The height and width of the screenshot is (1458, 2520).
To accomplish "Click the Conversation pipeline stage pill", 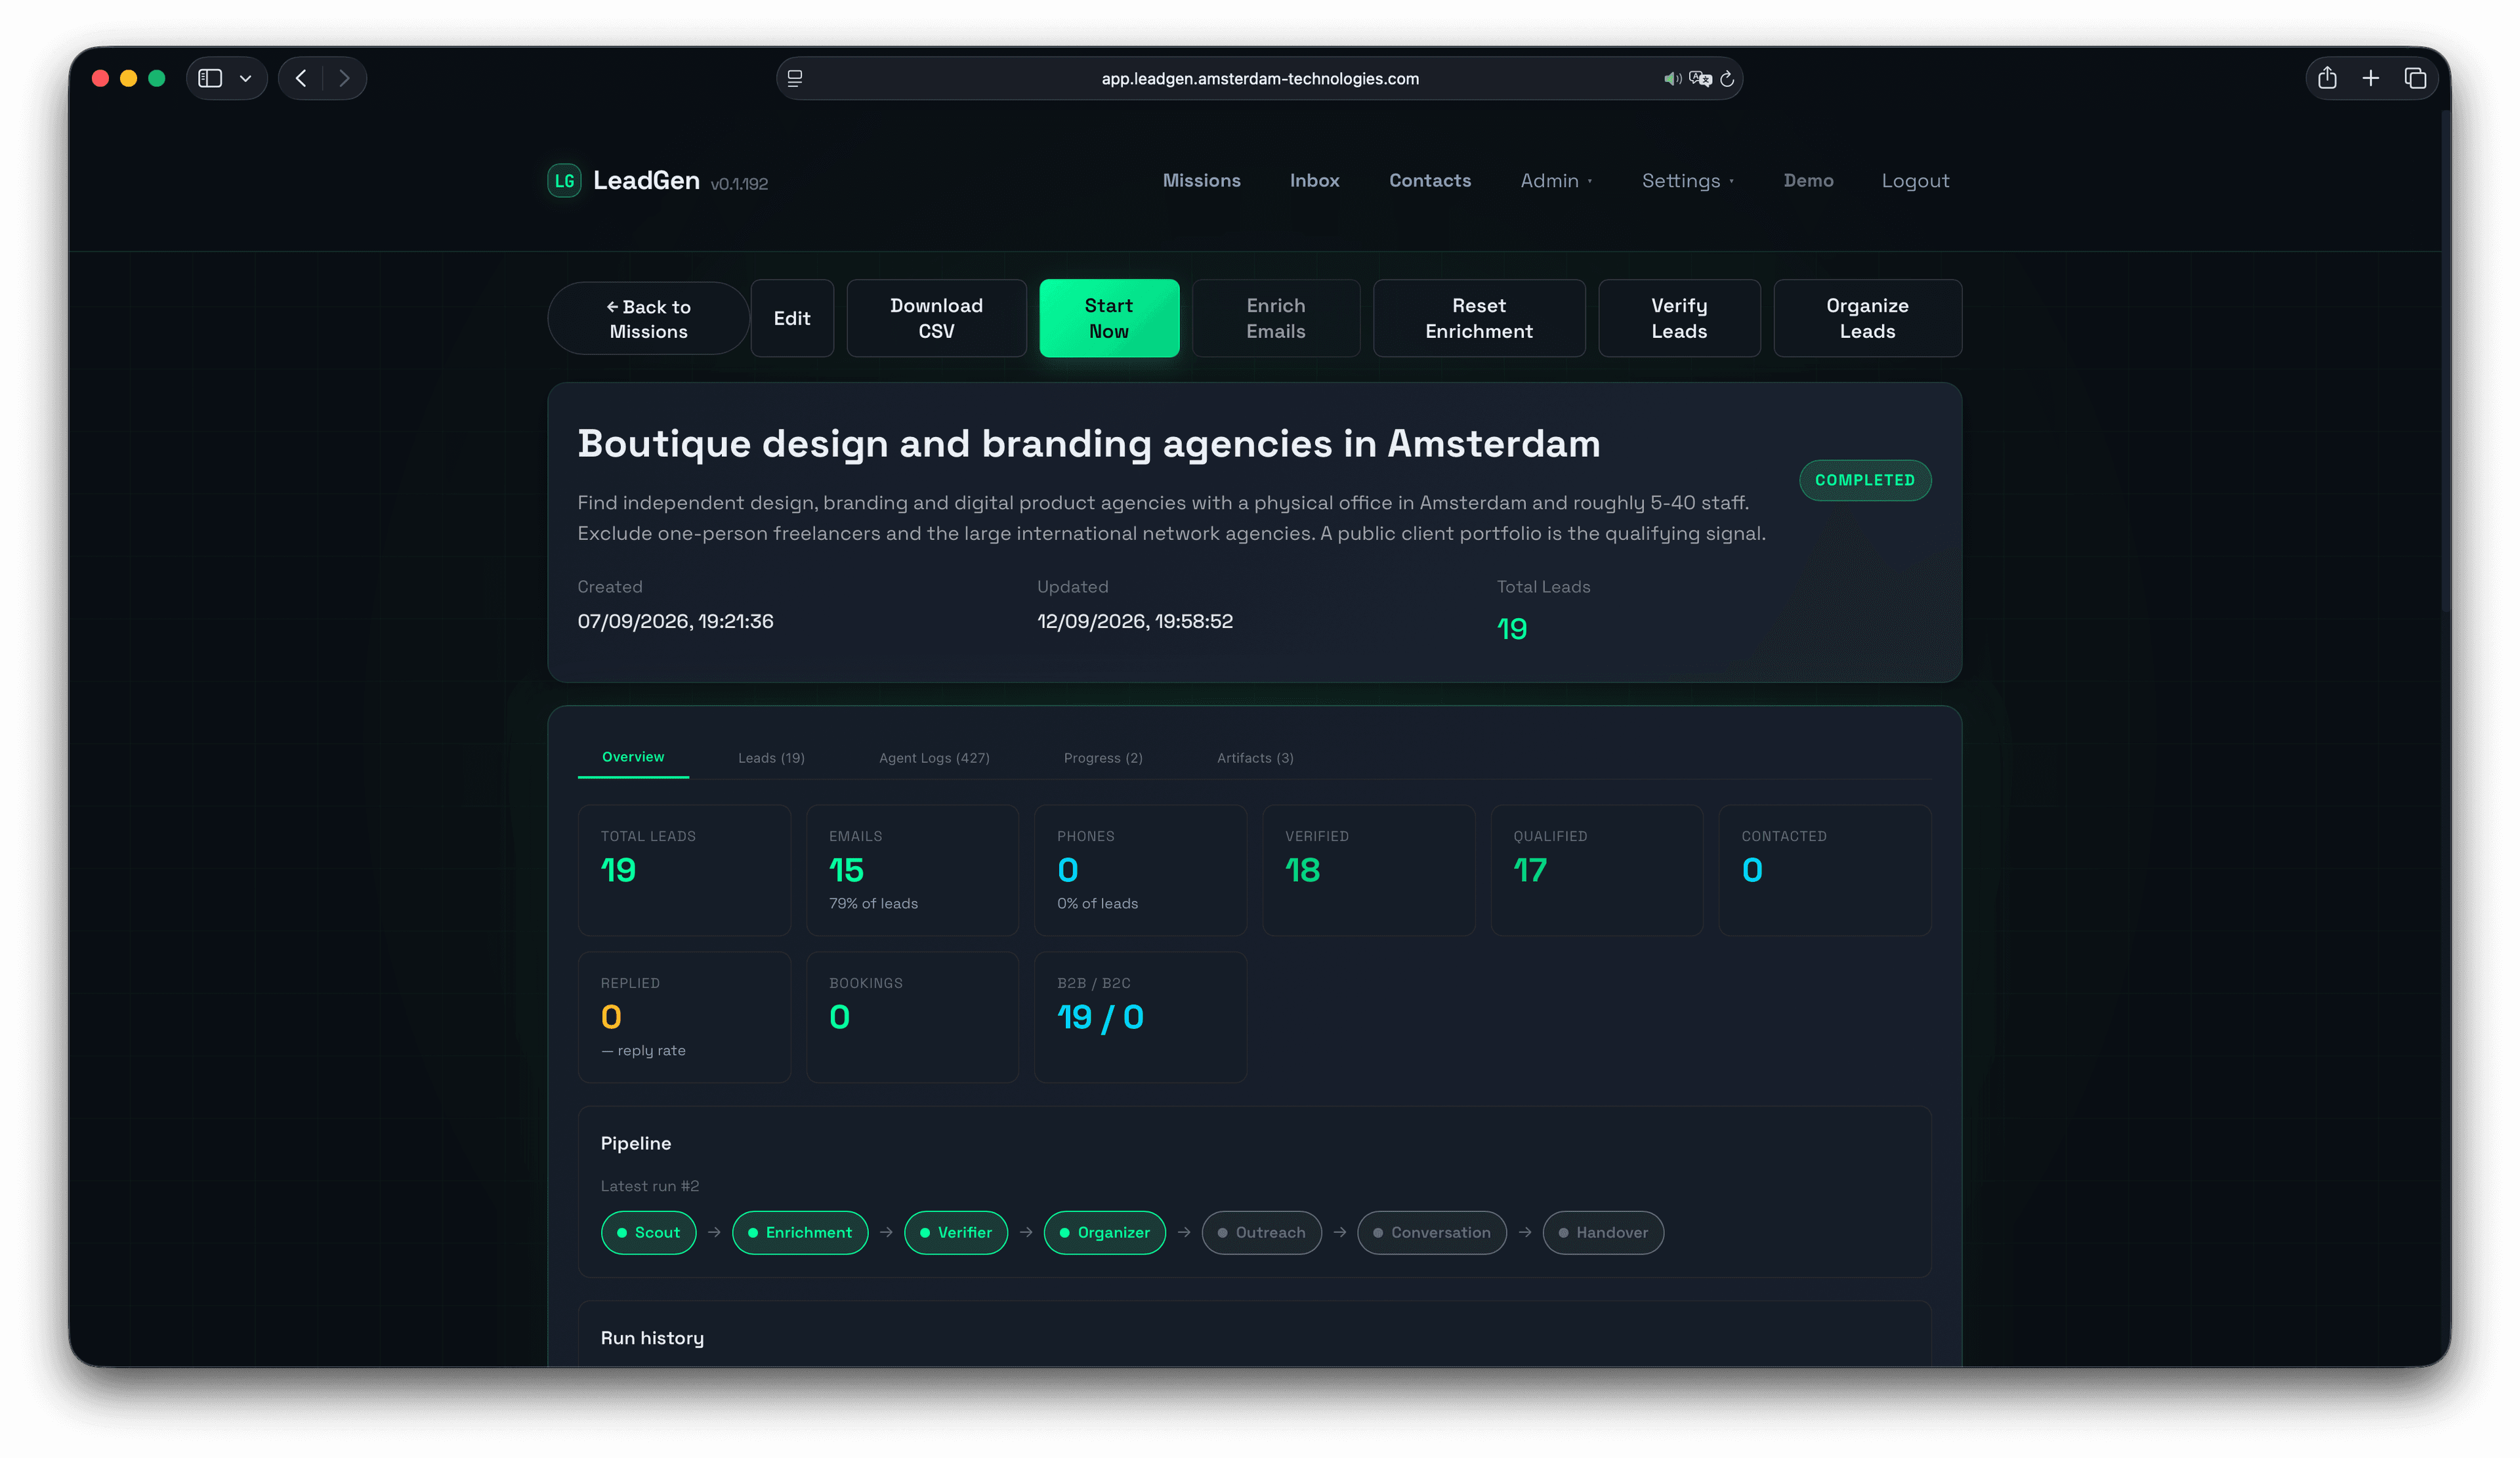I will coord(1432,1232).
